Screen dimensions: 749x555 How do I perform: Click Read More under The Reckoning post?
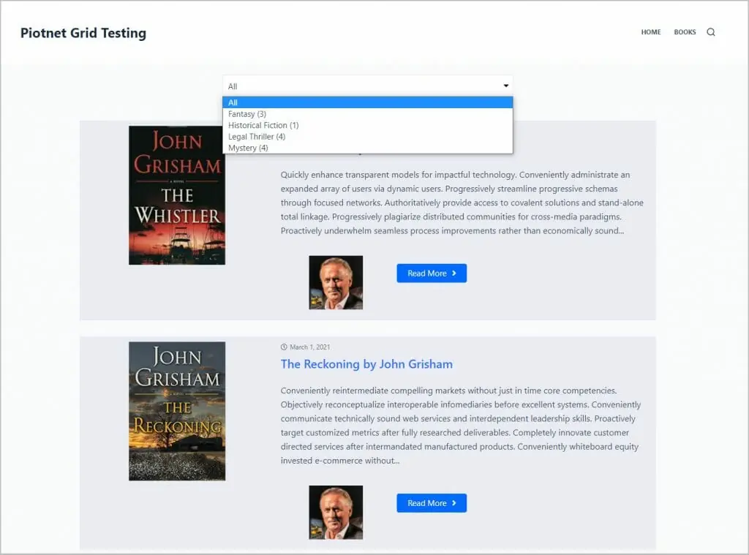tap(432, 503)
